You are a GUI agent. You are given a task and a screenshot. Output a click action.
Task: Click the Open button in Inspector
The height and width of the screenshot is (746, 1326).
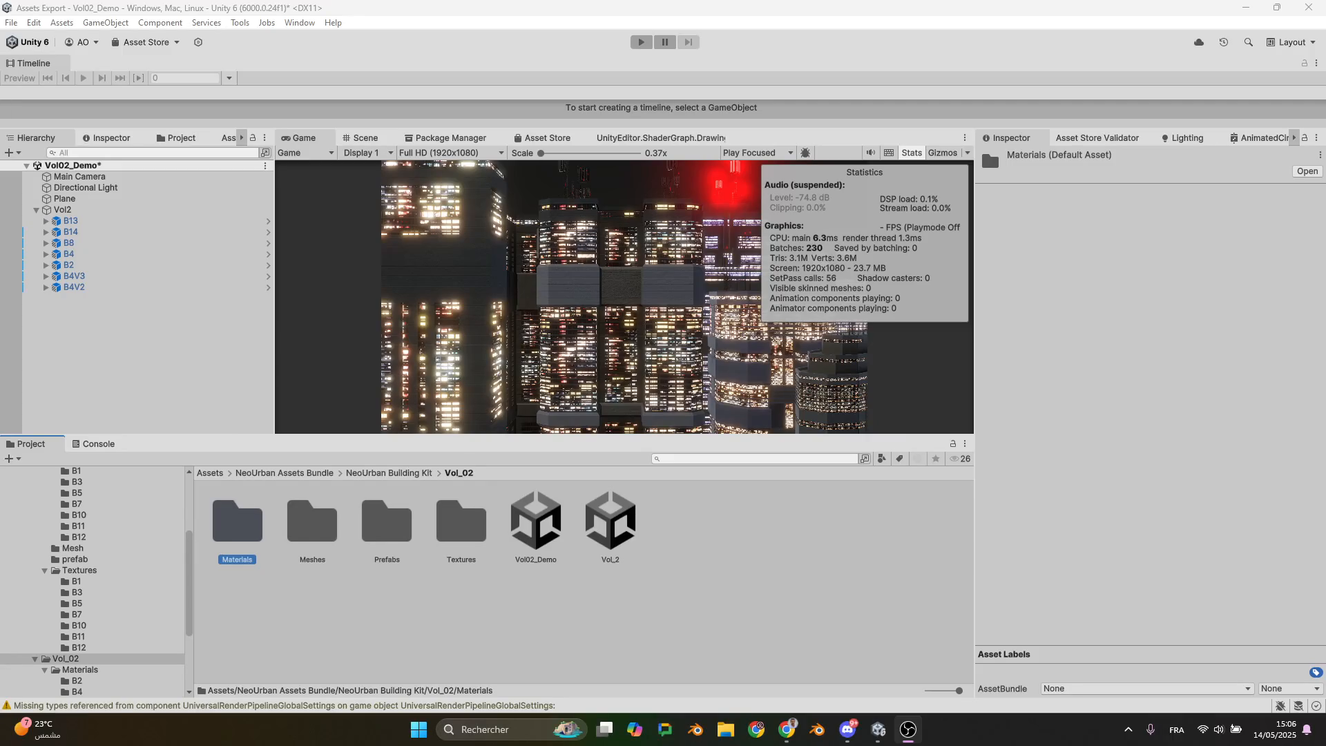pyautogui.click(x=1307, y=171)
